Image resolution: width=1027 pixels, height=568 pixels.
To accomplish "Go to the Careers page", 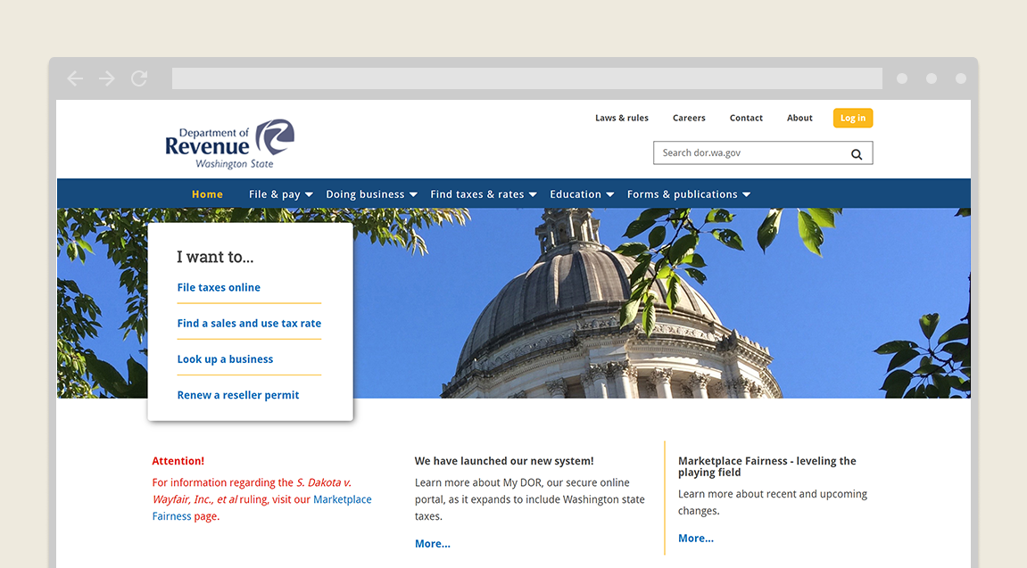I will 689,118.
